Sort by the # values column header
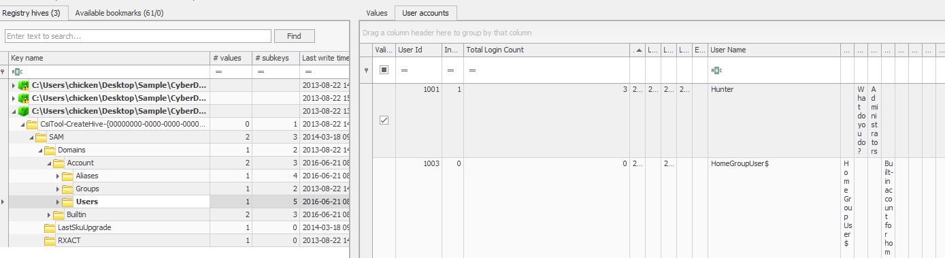This screenshot has height=258, width=945. coord(231,59)
